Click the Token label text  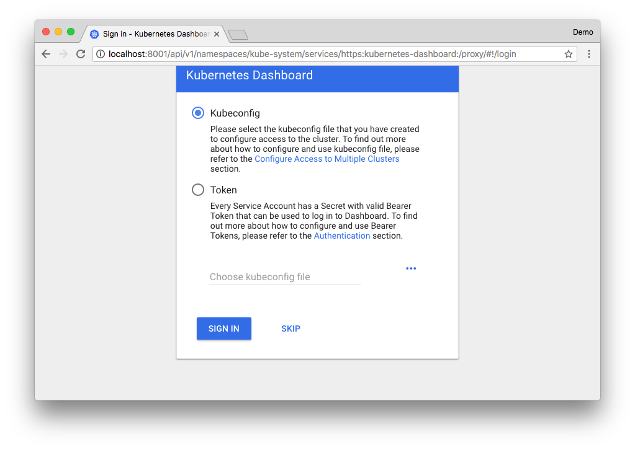pyautogui.click(x=223, y=190)
